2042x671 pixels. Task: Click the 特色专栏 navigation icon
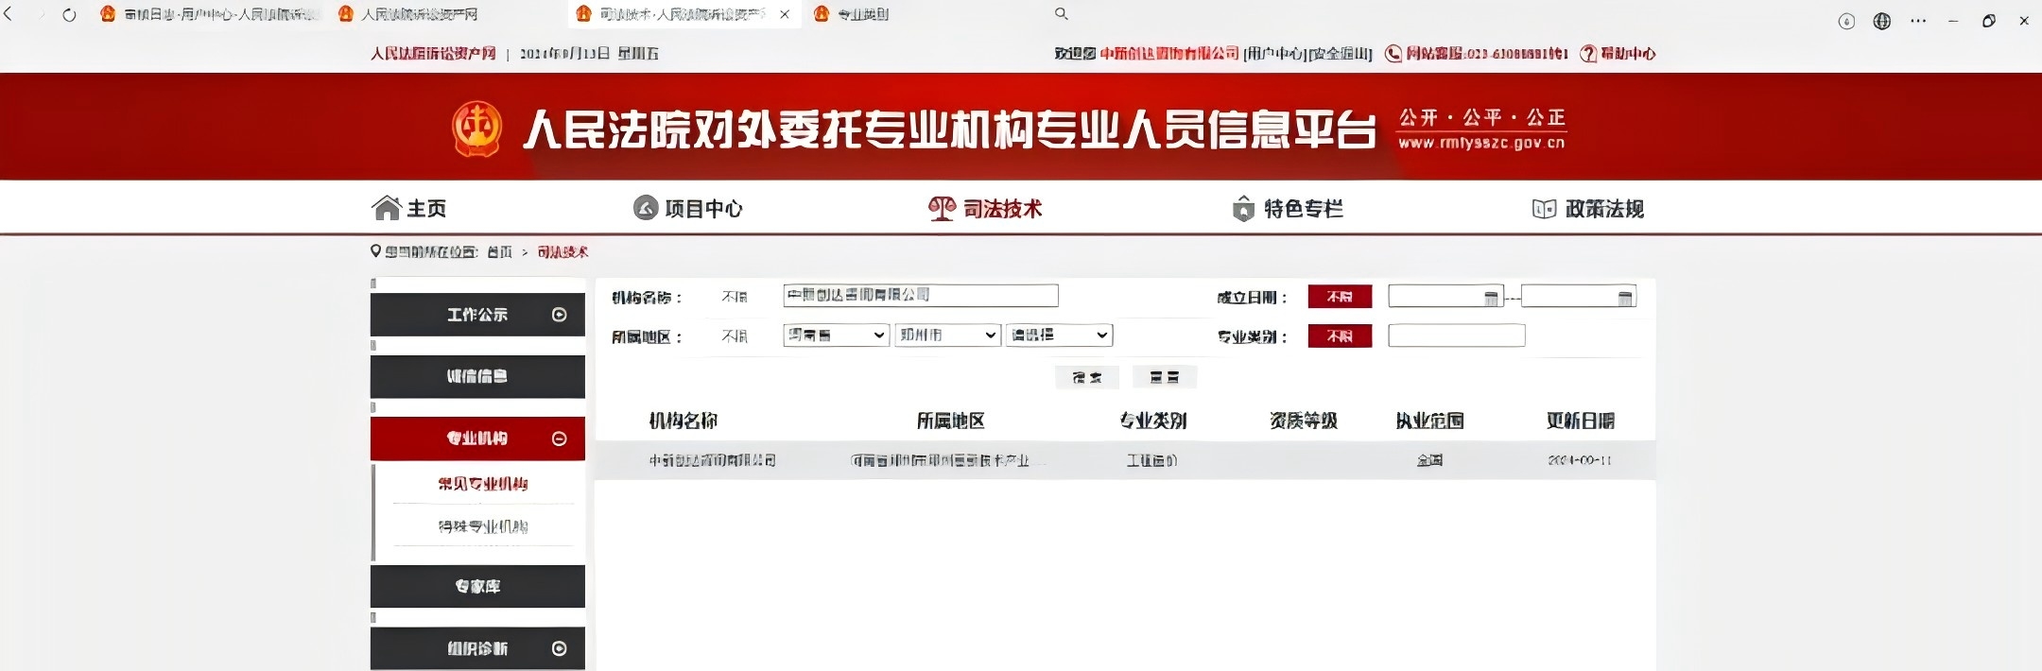pyautogui.click(x=1243, y=208)
